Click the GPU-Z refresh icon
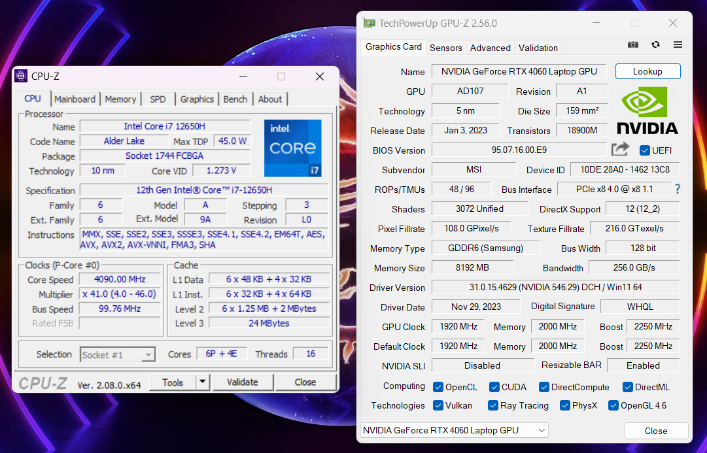 655,44
